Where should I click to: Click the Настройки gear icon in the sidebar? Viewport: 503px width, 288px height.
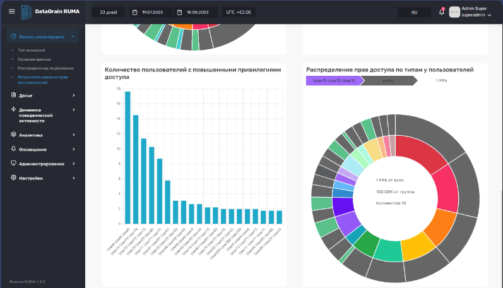[x=13, y=178]
